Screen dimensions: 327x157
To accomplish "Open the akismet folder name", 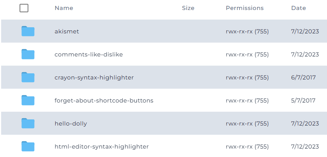I will pos(67,31).
